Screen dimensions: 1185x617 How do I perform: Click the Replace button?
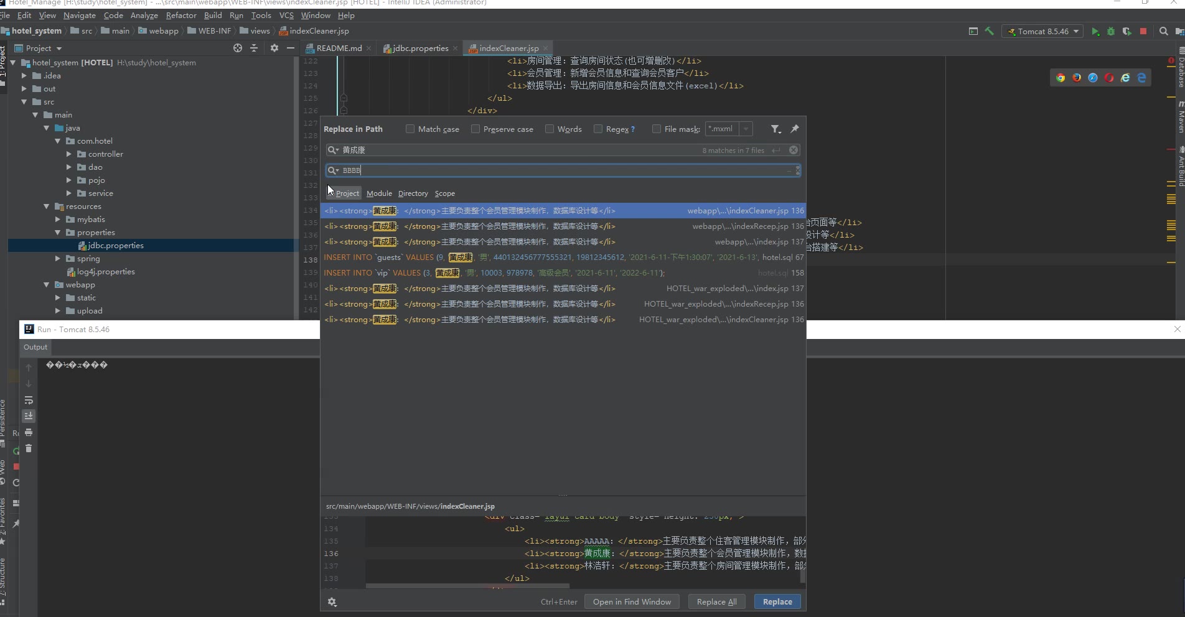pos(777,602)
